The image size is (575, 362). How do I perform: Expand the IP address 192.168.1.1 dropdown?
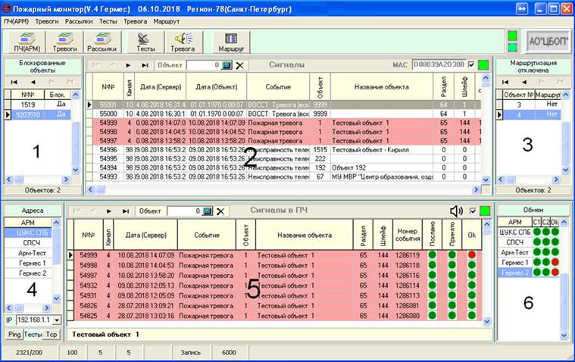[57, 320]
